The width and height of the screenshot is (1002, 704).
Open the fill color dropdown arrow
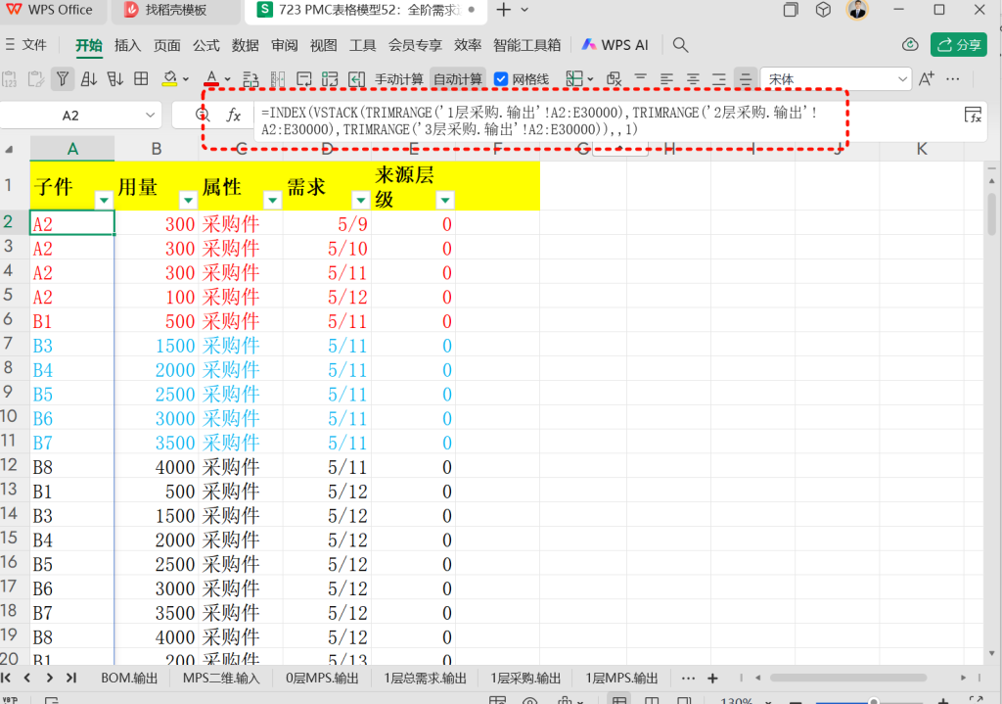tap(186, 80)
